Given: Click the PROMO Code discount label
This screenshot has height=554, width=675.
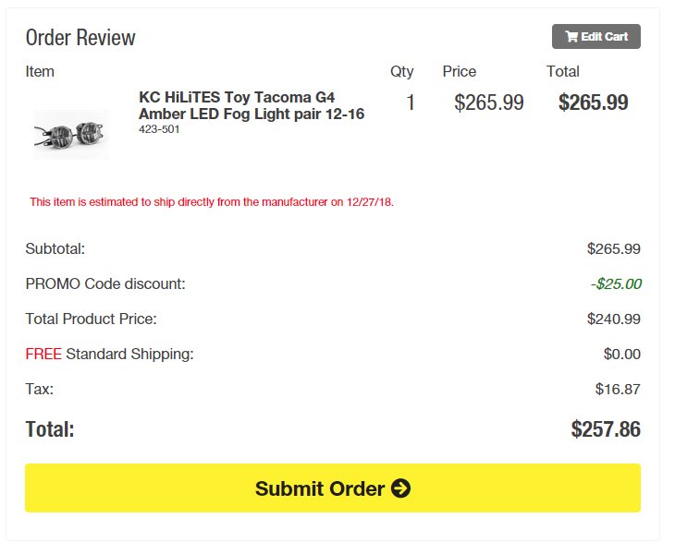Looking at the screenshot, I should pos(105,284).
